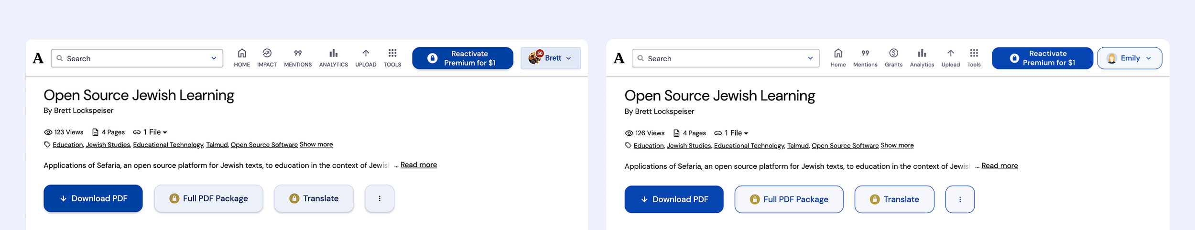Click Upload arrow in right navbar
This screenshot has height=230, width=1195.
click(951, 58)
